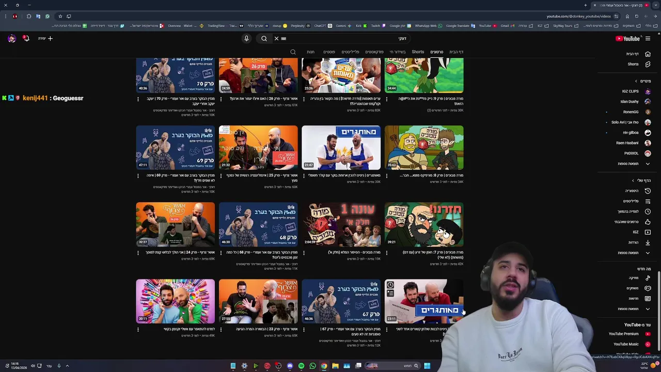Open the פרק 70 video thumbnail
The width and height of the screenshot is (661, 372).
pyautogui.click(x=176, y=75)
